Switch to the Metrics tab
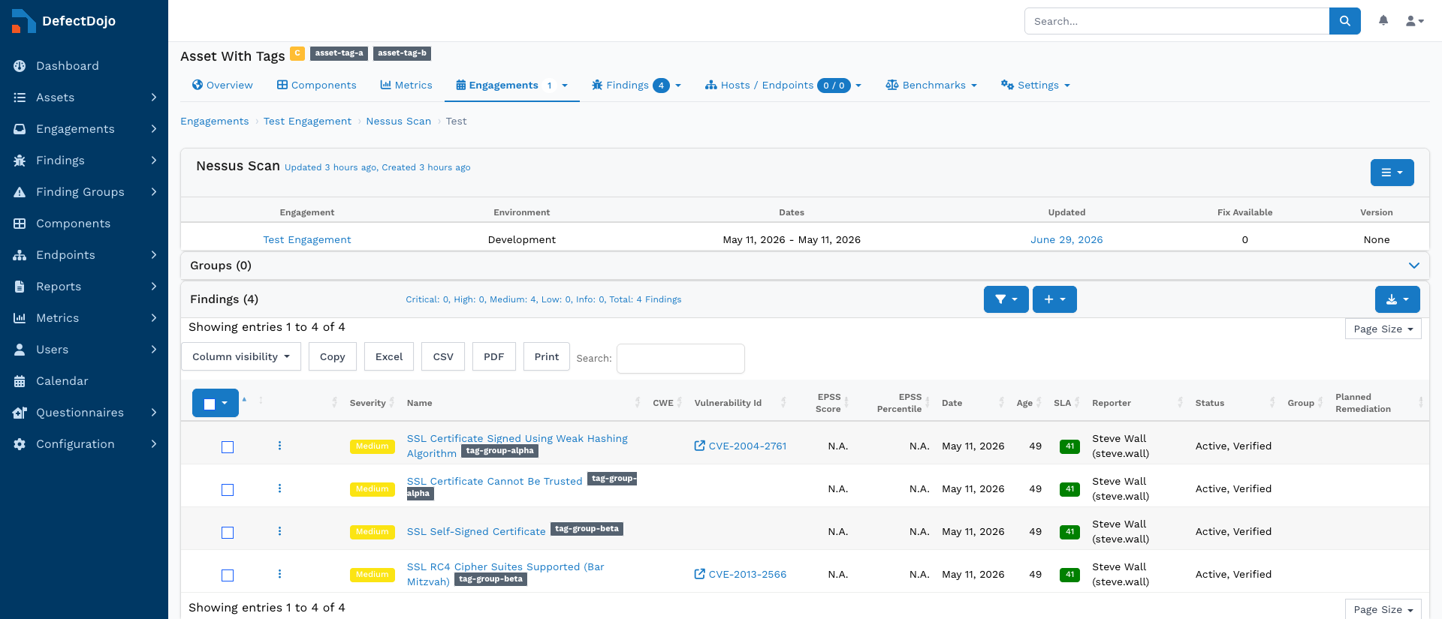Screen dimensions: 1442x619 coord(406,85)
